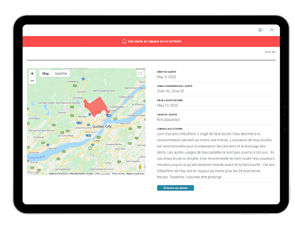Click the Zone 32, Zone 52 text

point(171,91)
